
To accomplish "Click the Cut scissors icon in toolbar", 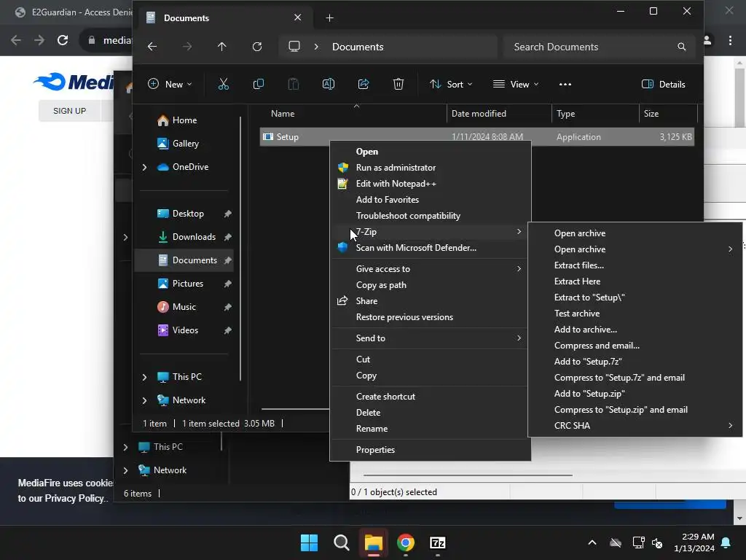I will (x=223, y=85).
